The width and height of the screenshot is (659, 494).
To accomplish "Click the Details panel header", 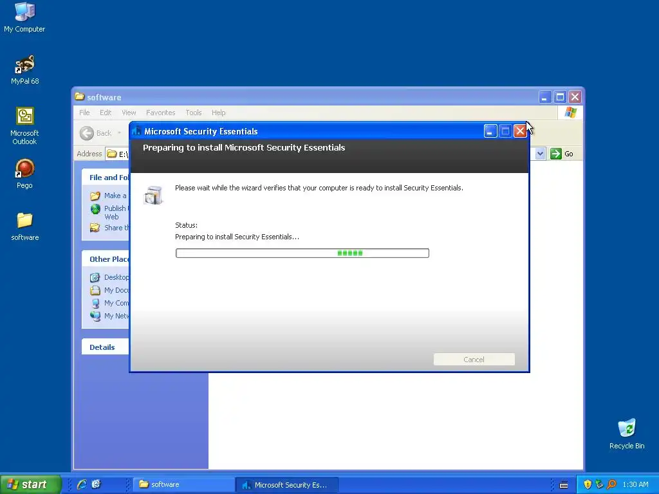I will (x=106, y=347).
